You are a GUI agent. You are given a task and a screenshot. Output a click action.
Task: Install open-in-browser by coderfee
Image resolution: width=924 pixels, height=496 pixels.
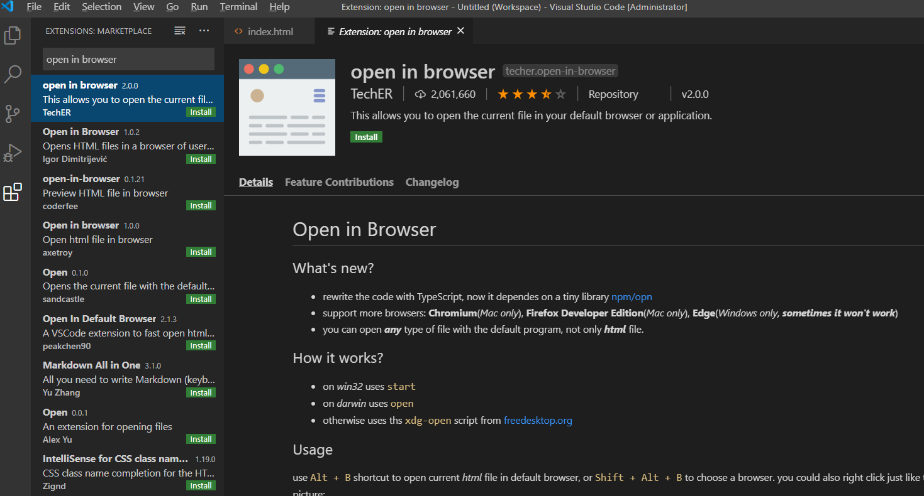201,205
